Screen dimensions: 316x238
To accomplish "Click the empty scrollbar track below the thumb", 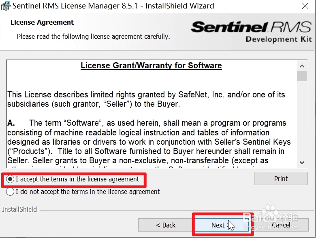I will [302, 121].
